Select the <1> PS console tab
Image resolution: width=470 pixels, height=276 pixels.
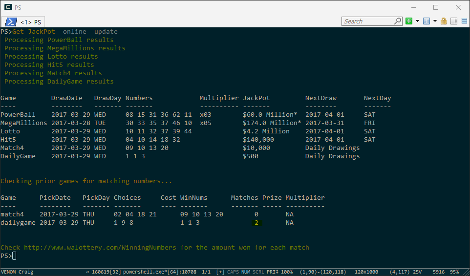coord(23,22)
